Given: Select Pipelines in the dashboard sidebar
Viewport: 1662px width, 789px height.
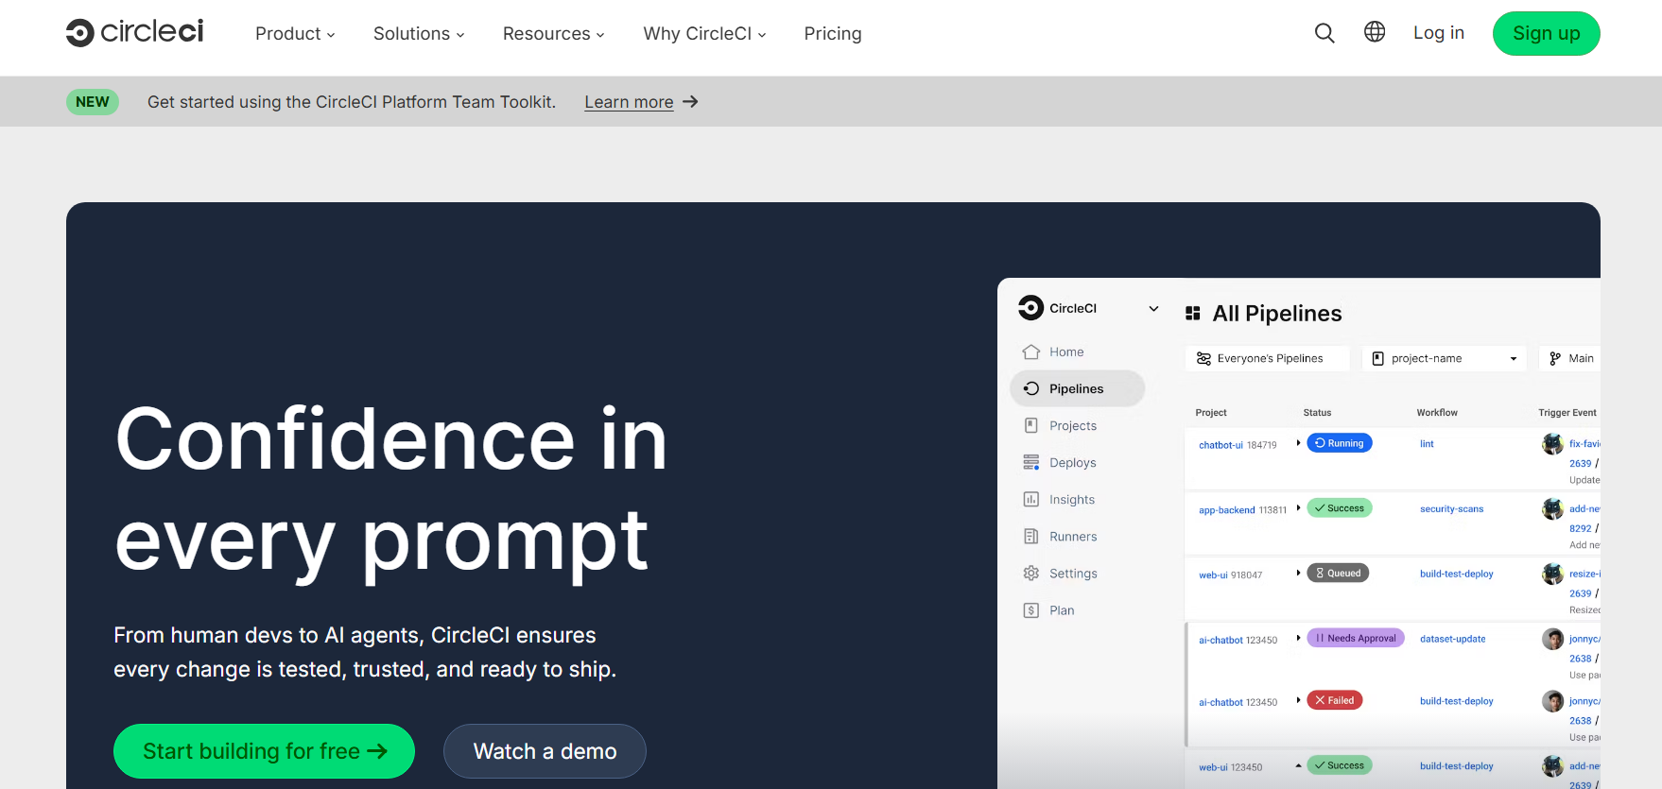Looking at the screenshot, I should click(1078, 388).
